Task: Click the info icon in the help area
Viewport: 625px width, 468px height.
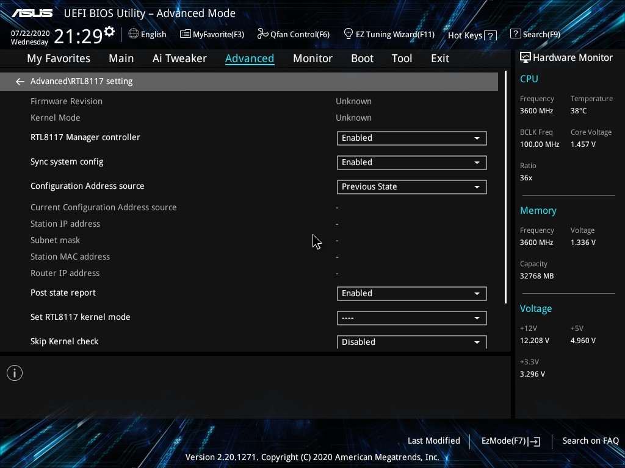Action: (15, 373)
